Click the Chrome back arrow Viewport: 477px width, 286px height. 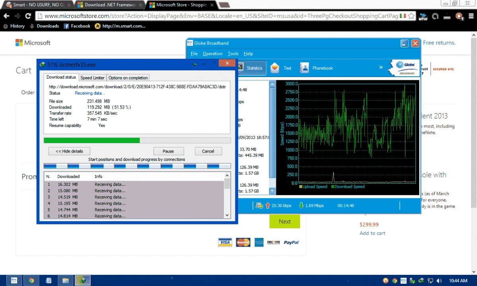[6, 16]
